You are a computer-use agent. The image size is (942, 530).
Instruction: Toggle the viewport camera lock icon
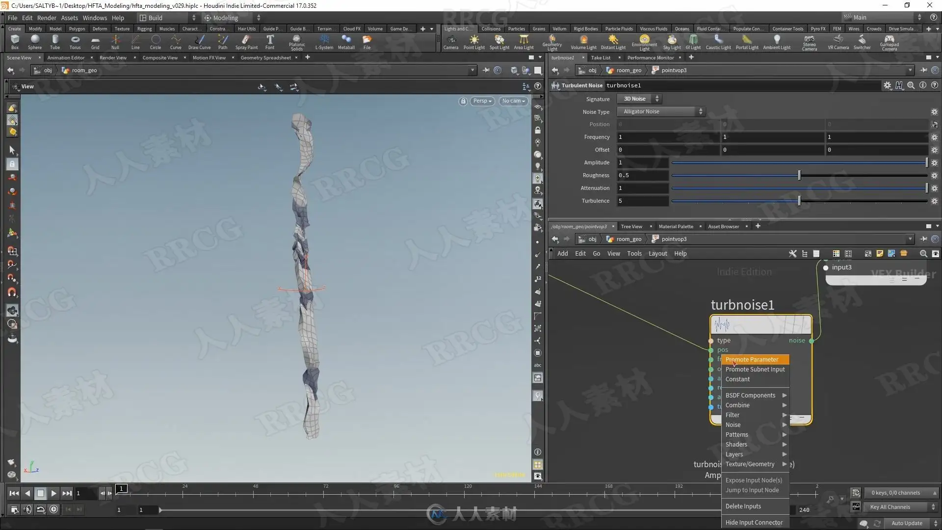463,101
